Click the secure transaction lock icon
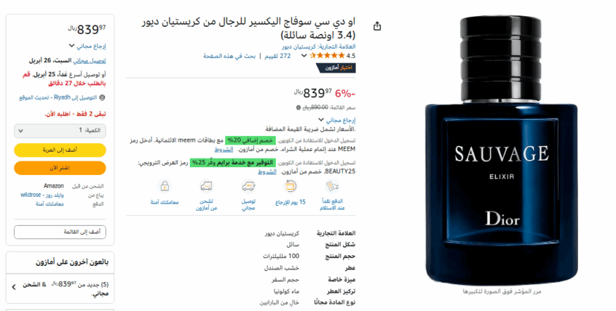This screenshot has width=616, height=311. click(165, 186)
